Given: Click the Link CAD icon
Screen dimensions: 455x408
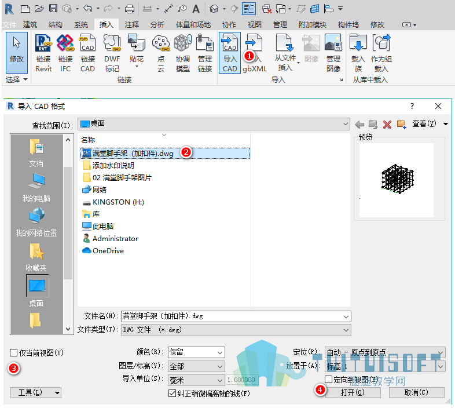Looking at the screenshot, I should (x=87, y=53).
